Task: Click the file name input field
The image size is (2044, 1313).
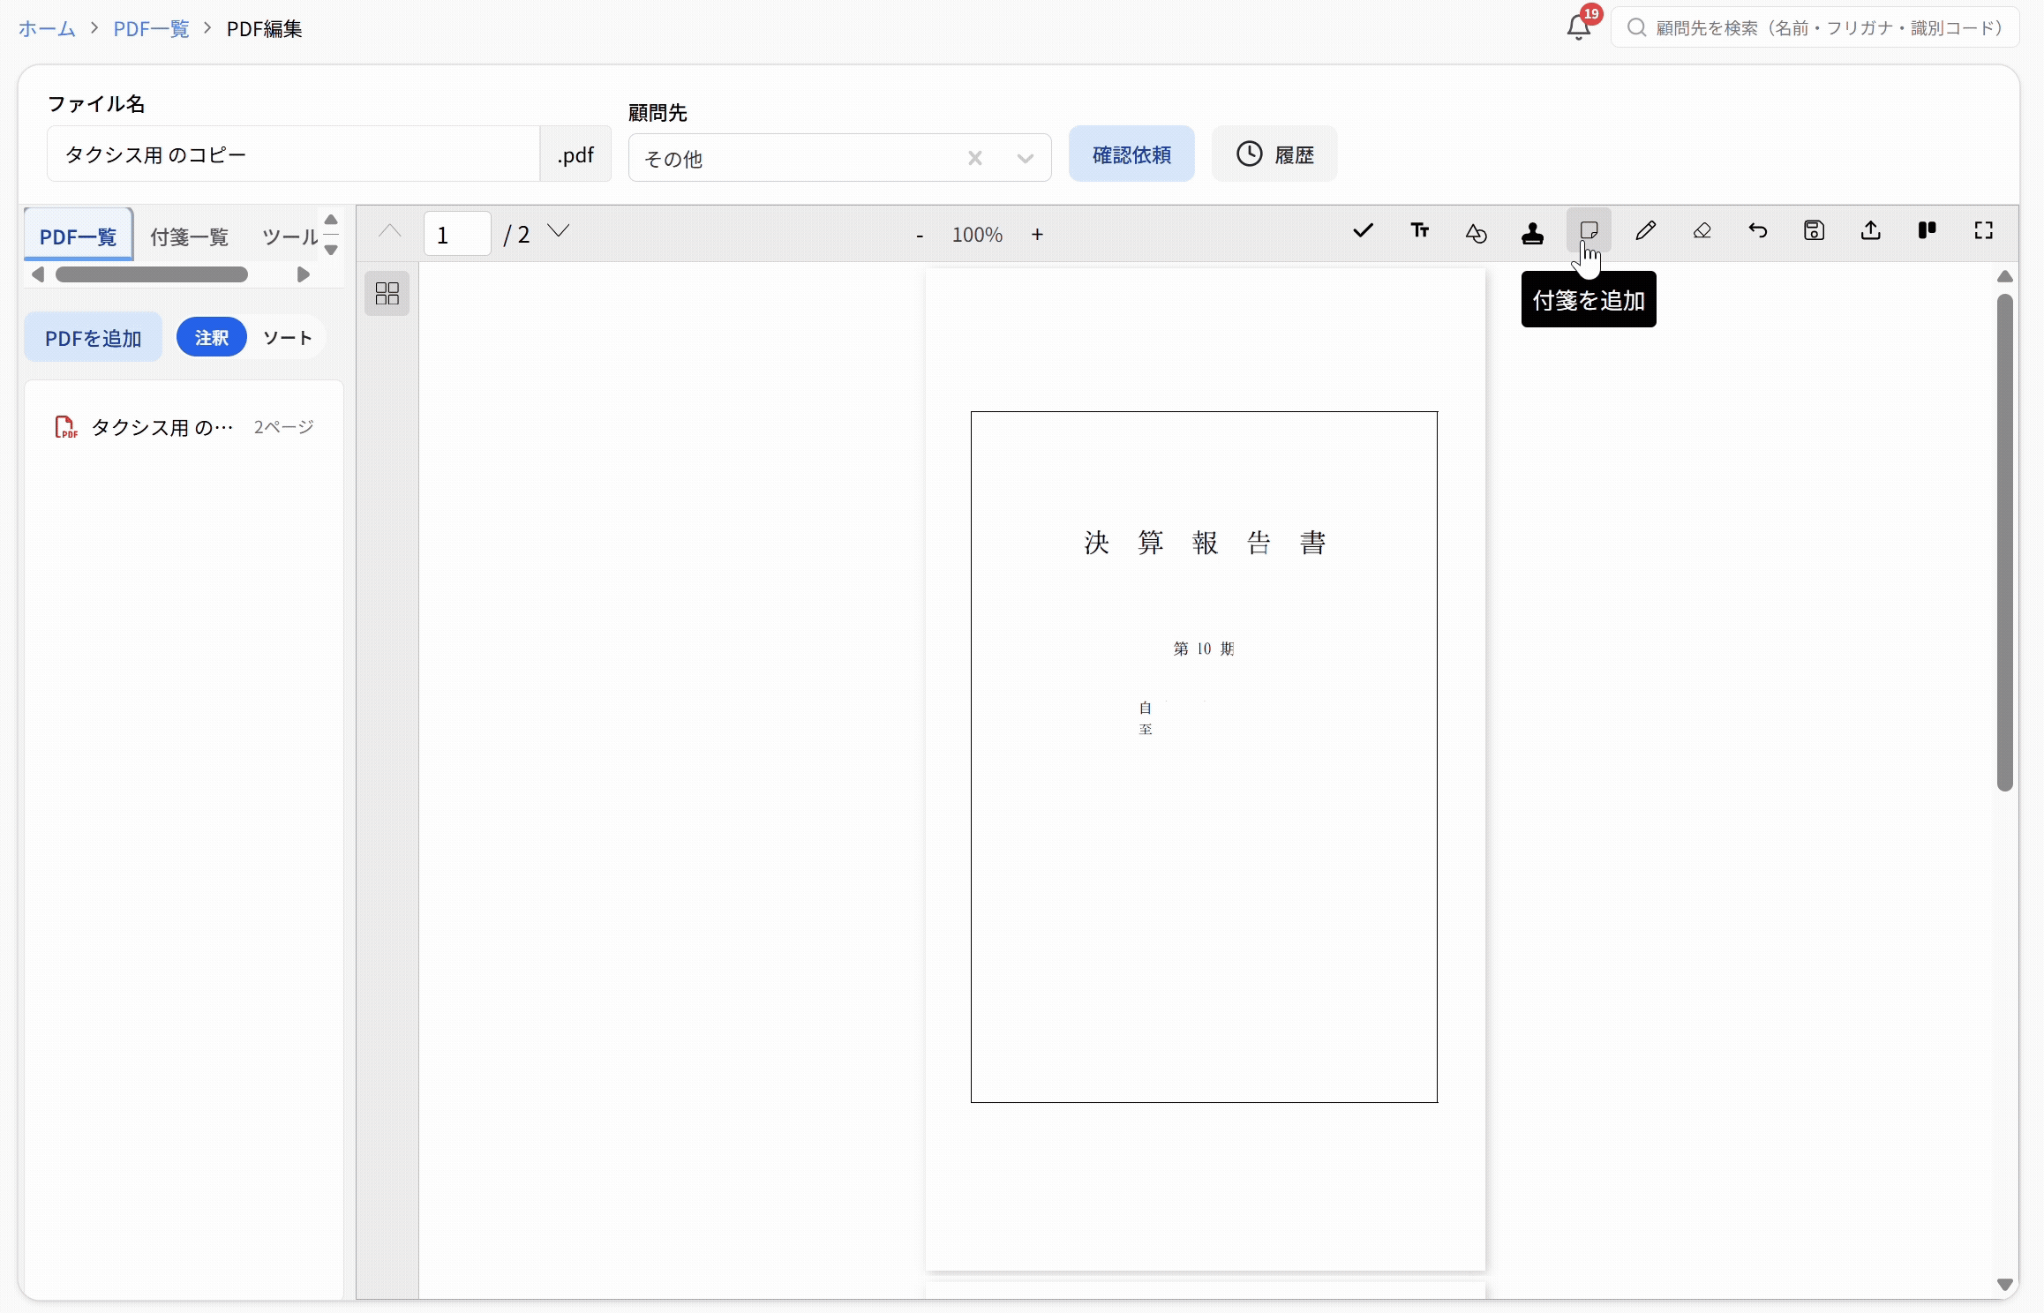Action: pyautogui.click(x=293, y=154)
